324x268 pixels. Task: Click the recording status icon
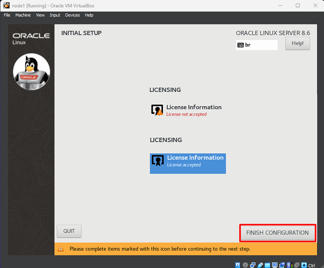[x=282, y=265]
